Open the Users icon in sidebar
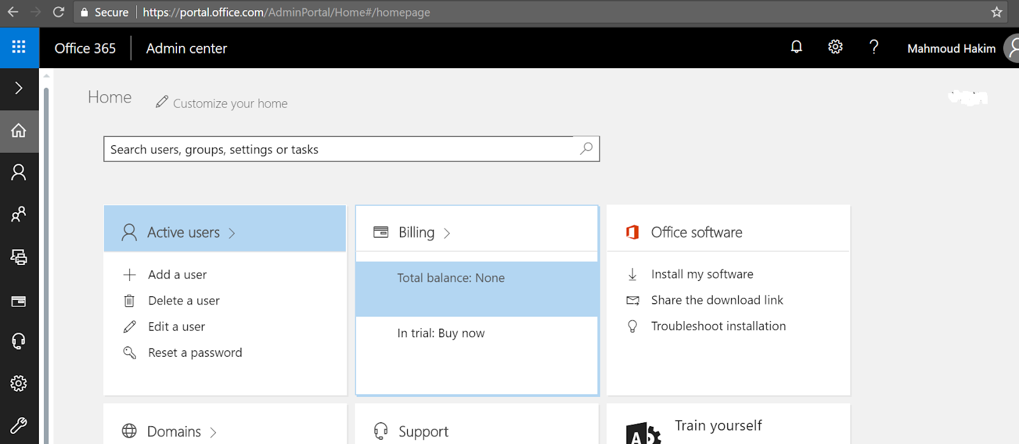 [19, 172]
